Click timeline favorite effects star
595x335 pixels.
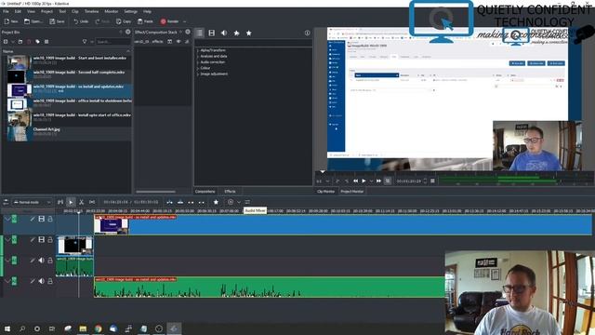(x=216, y=202)
